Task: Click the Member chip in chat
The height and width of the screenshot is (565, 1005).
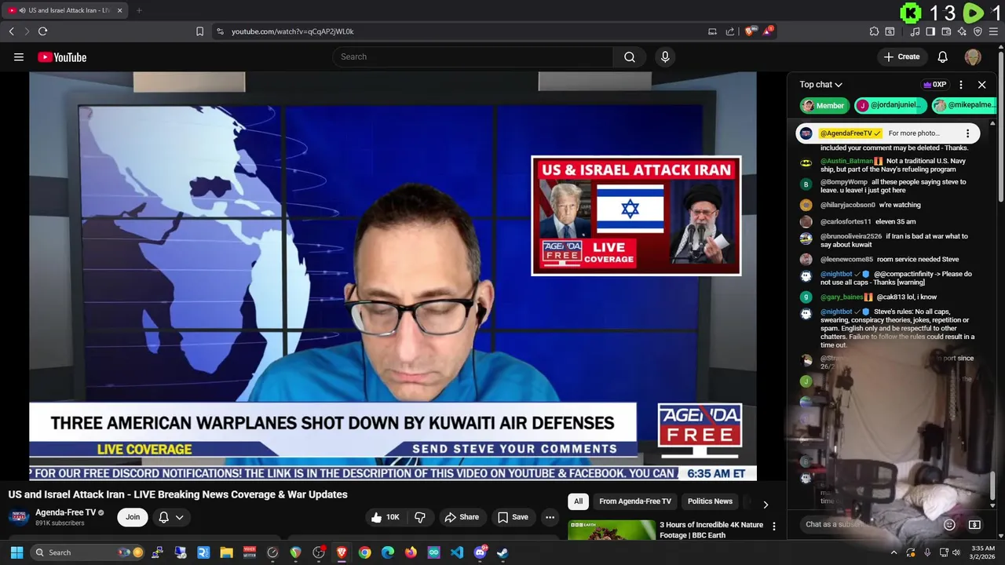Action: pyautogui.click(x=824, y=105)
